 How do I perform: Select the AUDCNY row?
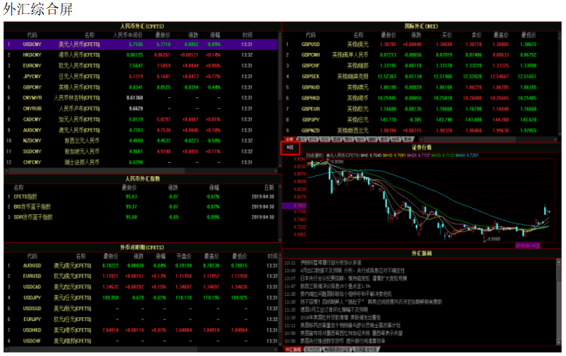pos(141,130)
